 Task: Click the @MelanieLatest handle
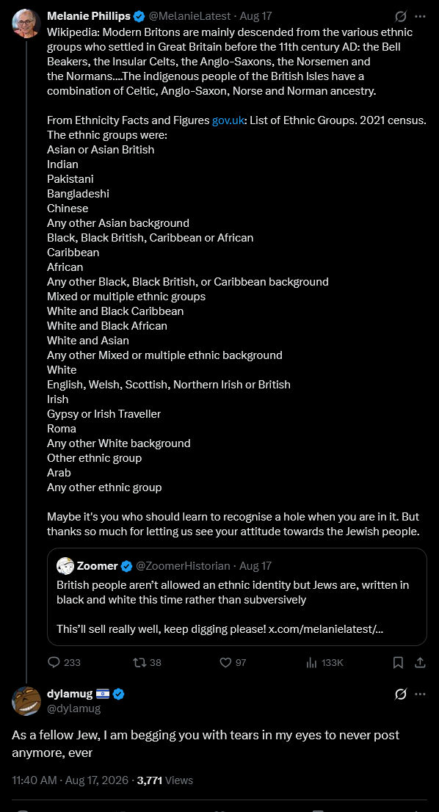click(190, 17)
